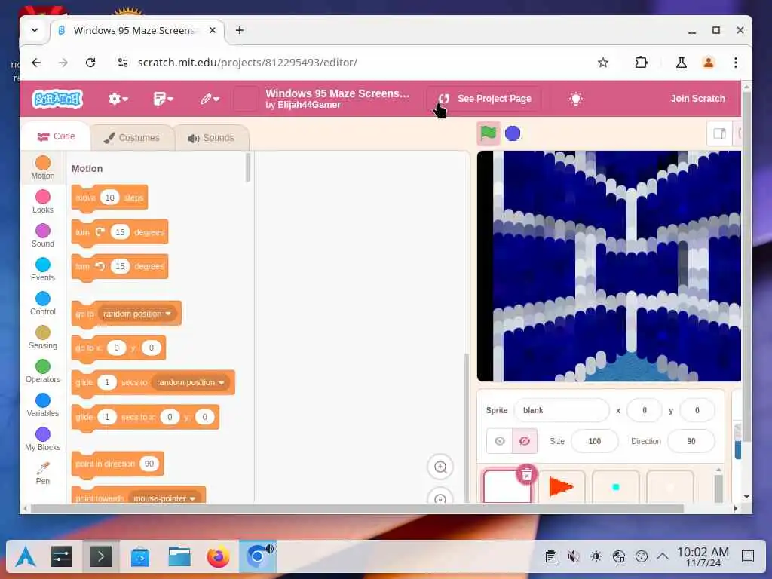Image resolution: width=772 pixels, height=579 pixels.
Task: Click the 'move 10 steps' block
Action: tap(109, 198)
